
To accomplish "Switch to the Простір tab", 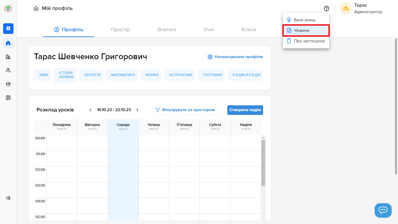I will (121, 29).
